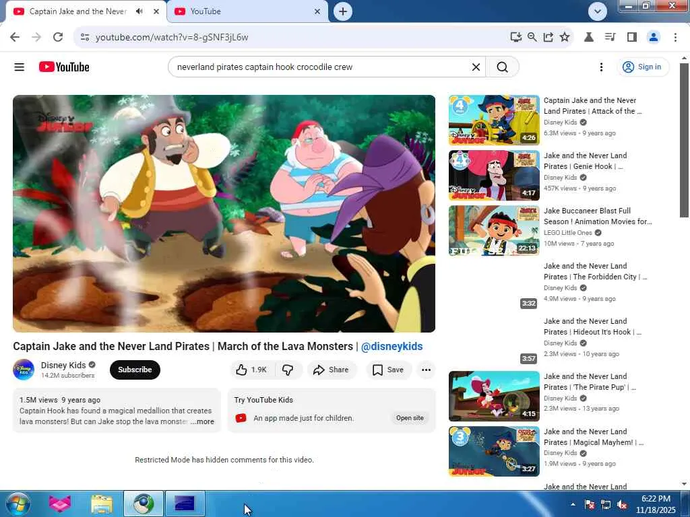The image size is (690, 517).
Task: Open the zoom magnifier icon in address bar
Action: [x=532, y=37]
